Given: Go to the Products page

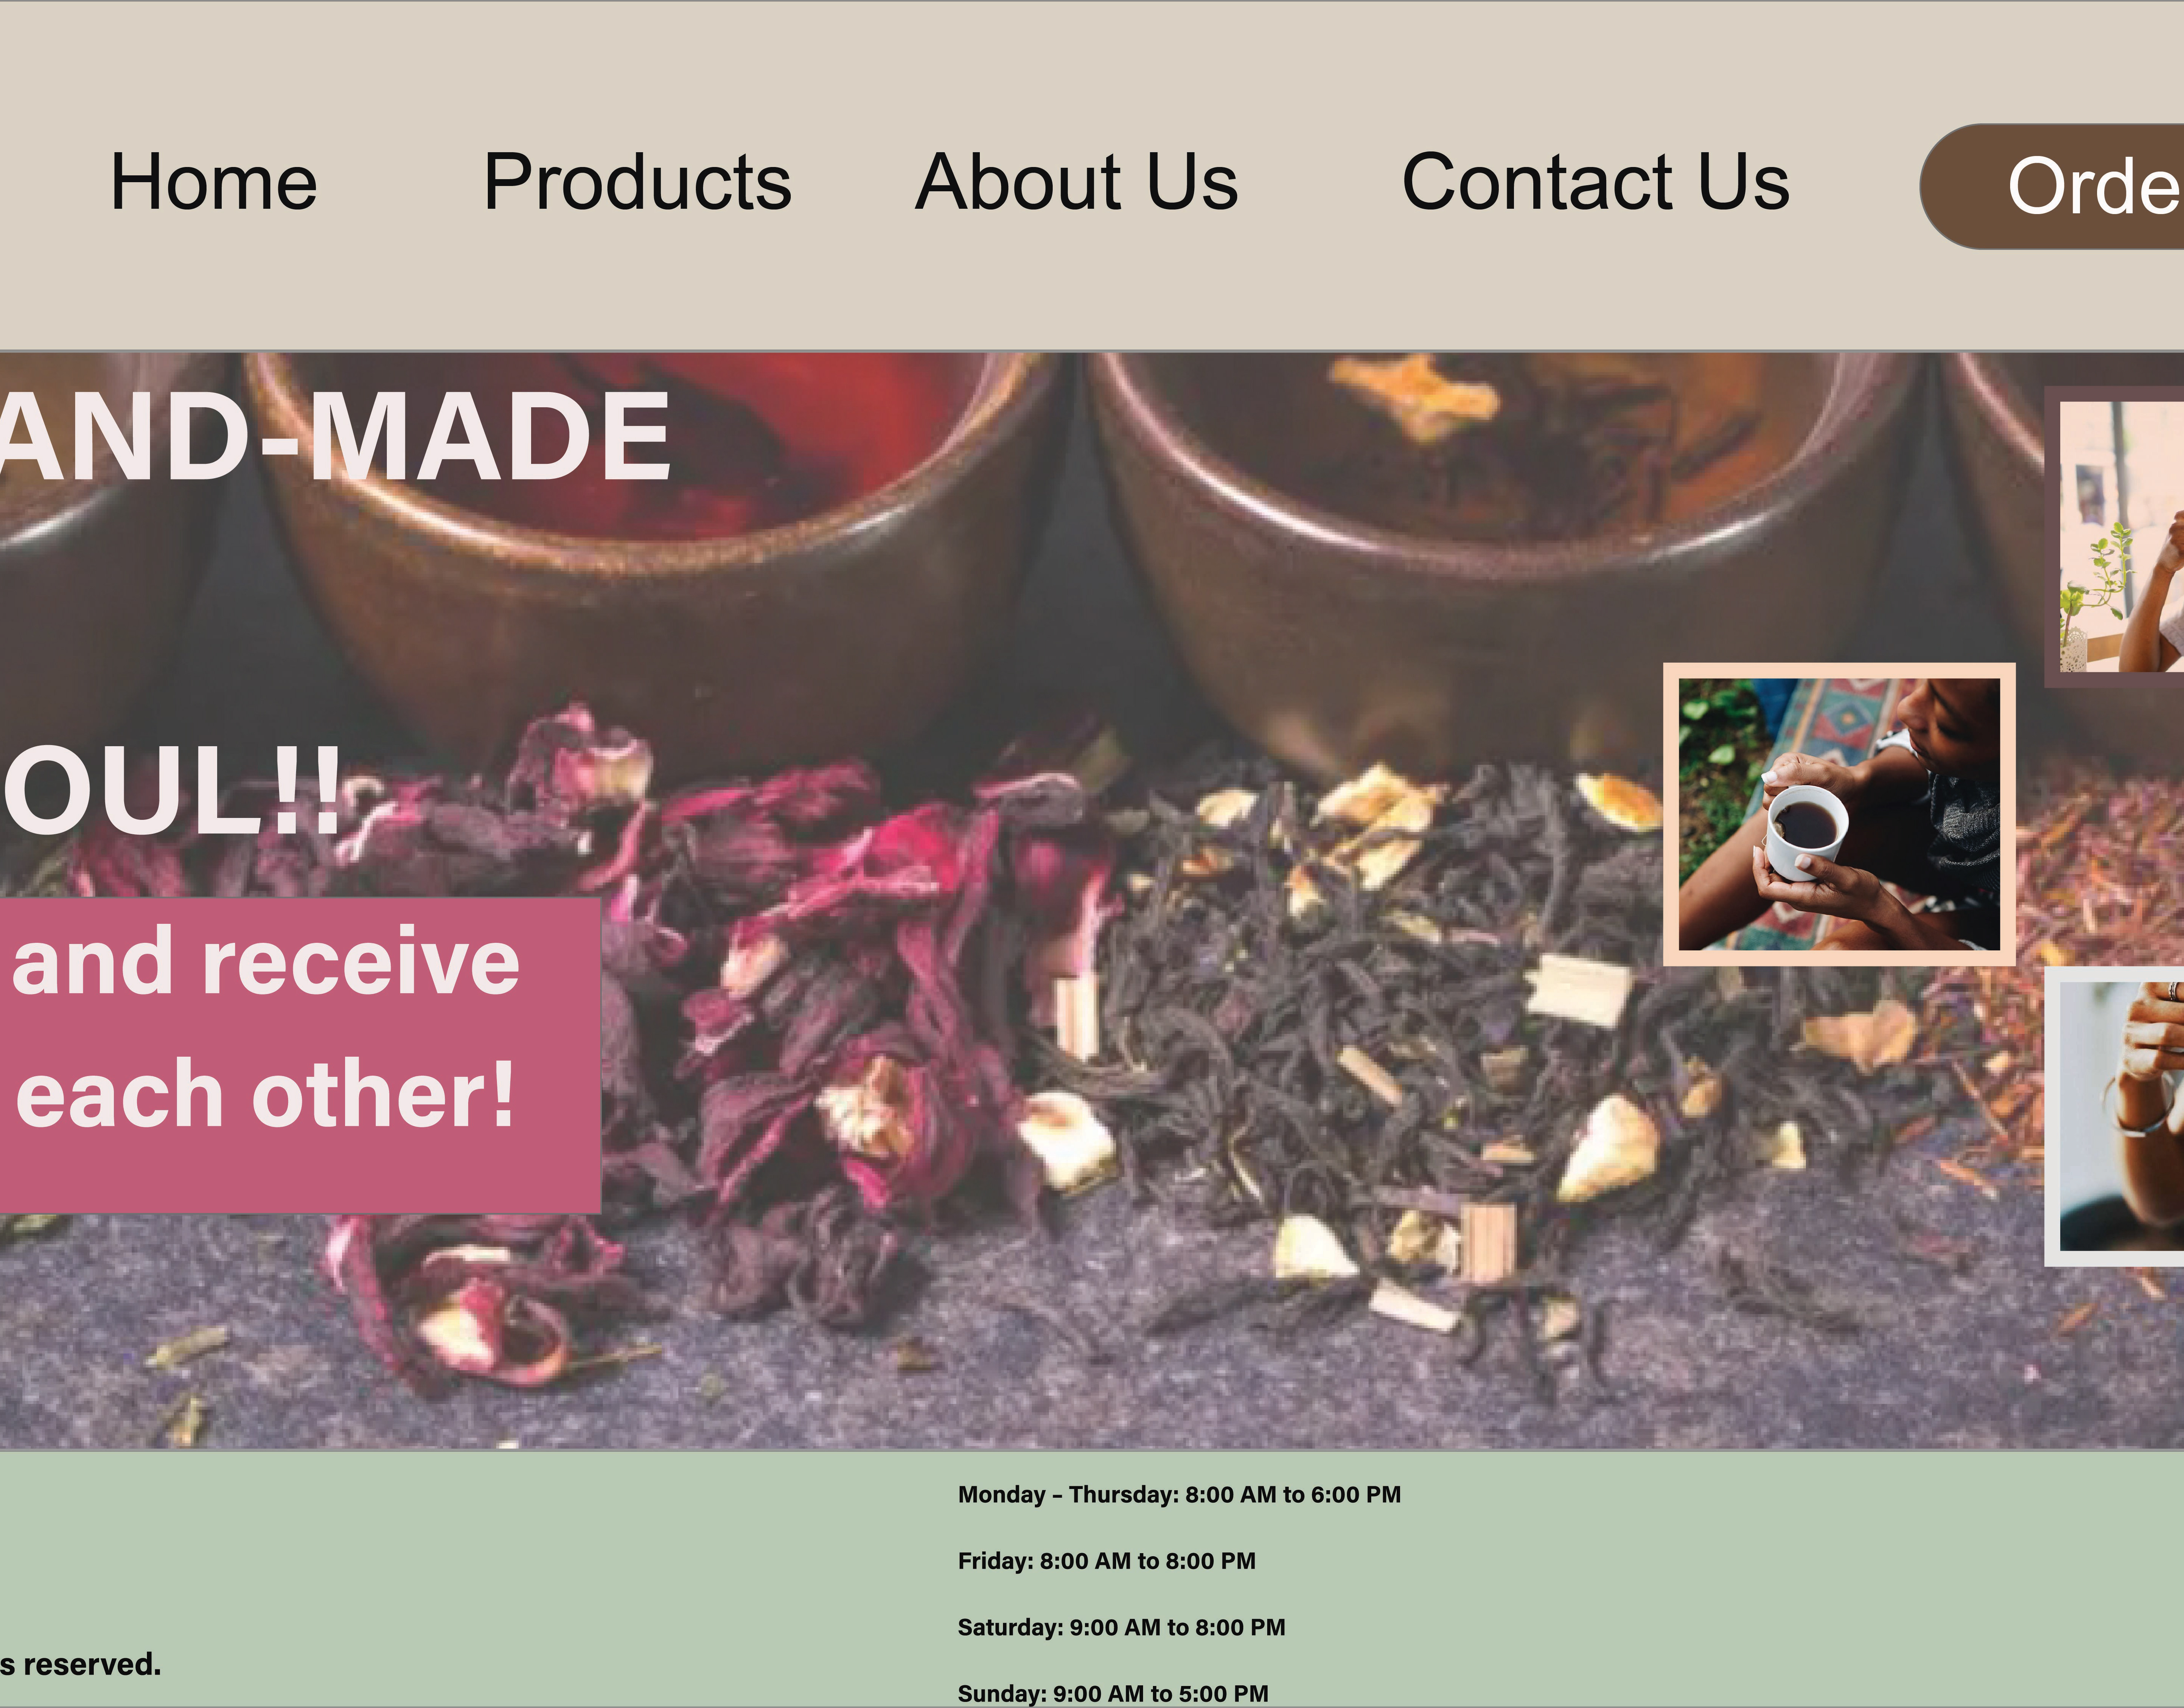Looking at the screenshot, I should 637,182.
